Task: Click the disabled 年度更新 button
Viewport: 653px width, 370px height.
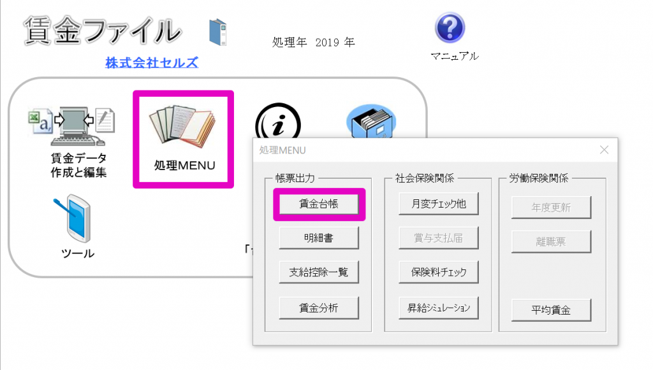Action: (x=551, y=208)
